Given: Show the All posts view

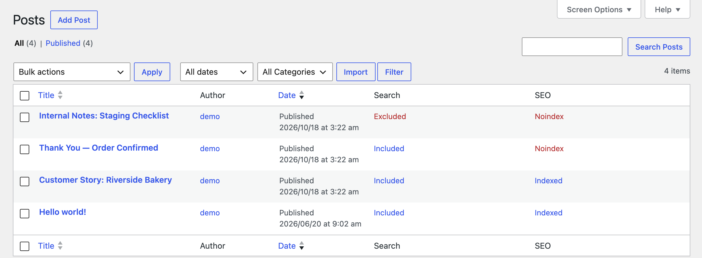Looking at the screenshot, I should tap(19, 43).
